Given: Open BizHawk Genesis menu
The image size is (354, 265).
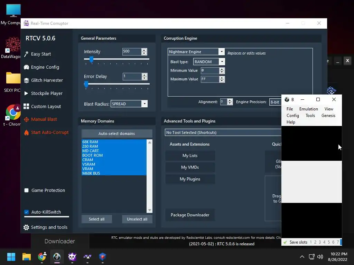Looking at the screenshot, I should (x=328, y=116).
